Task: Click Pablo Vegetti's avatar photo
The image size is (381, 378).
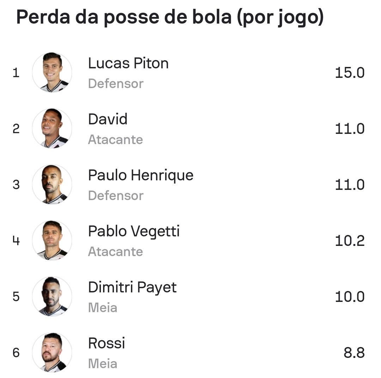Action: pos(52,241)
